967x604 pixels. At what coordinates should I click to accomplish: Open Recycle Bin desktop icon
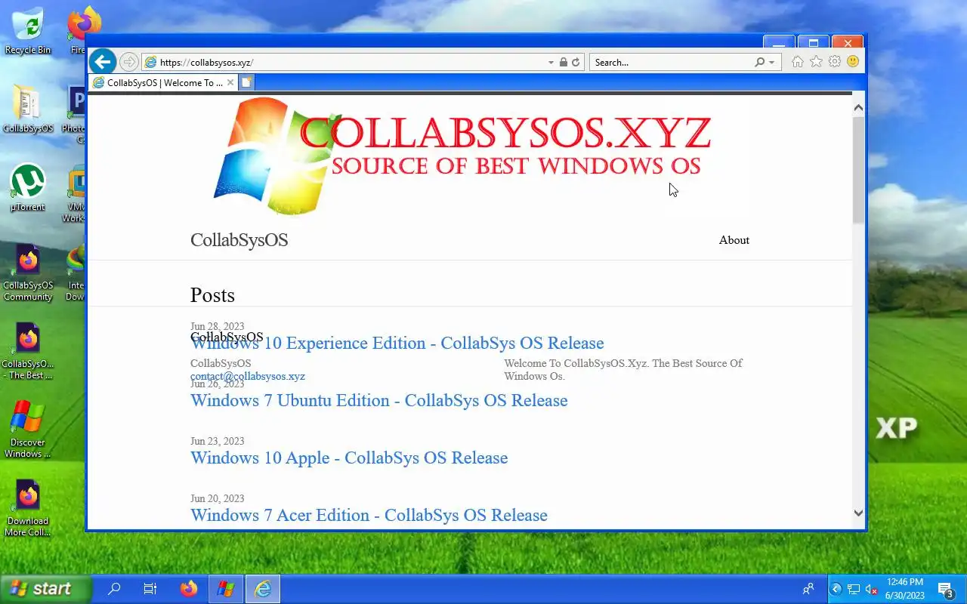[x=28, y=30]
